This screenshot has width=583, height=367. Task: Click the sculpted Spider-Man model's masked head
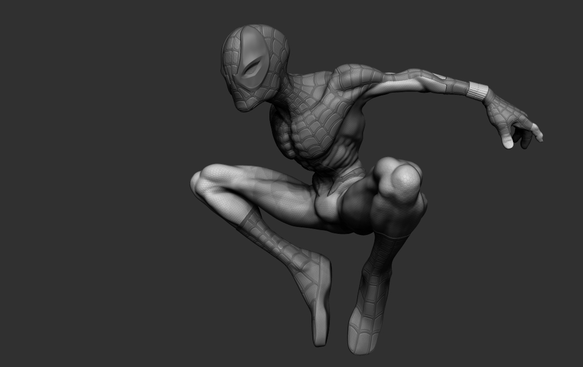pos(255,67)
